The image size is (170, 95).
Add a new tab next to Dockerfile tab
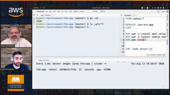point(138,15)
